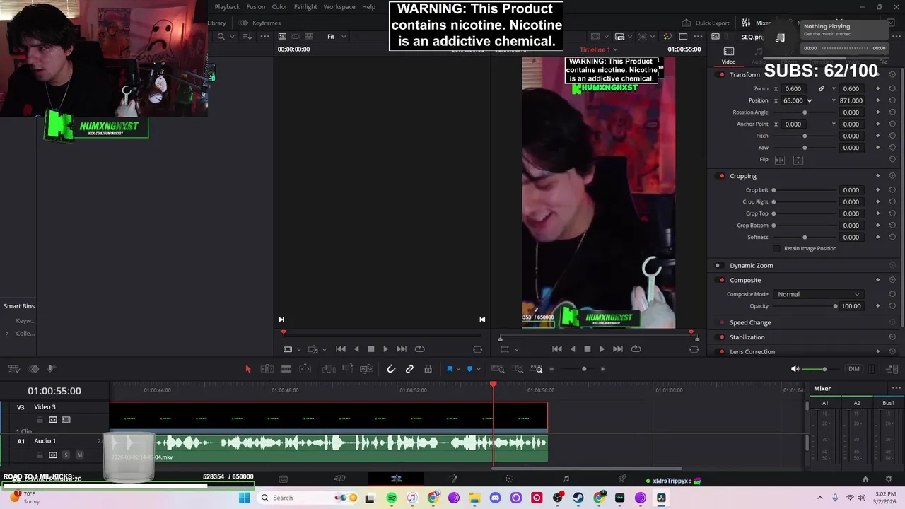Screen dimensions: 905x509
Task: Toggle timeline Snapping magnet icon
Action: pyautogui.click(x=391, y=369)
